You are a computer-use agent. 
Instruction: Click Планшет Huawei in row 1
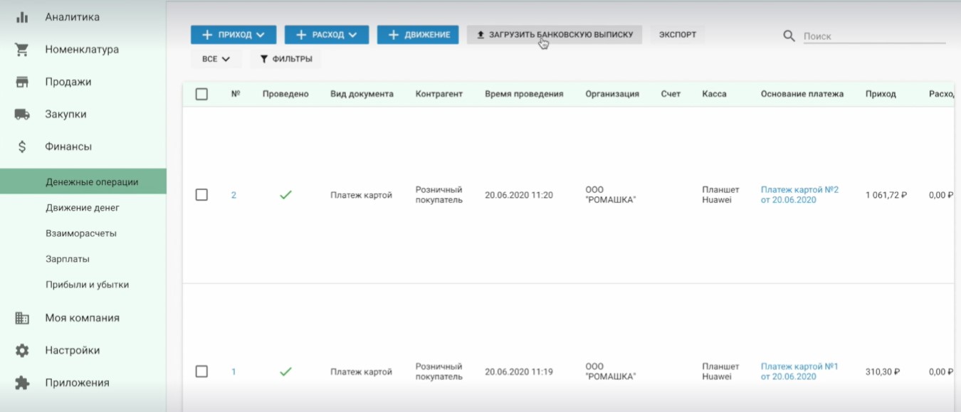pyautogui.click(x=720, y=371)
